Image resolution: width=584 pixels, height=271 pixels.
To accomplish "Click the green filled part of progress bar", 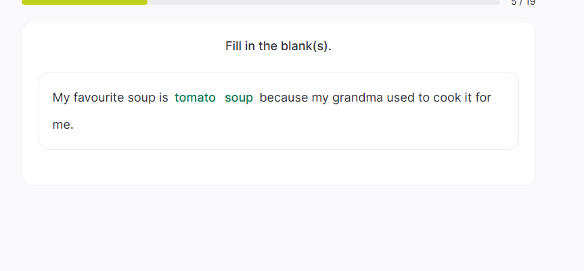I will 85,2.
